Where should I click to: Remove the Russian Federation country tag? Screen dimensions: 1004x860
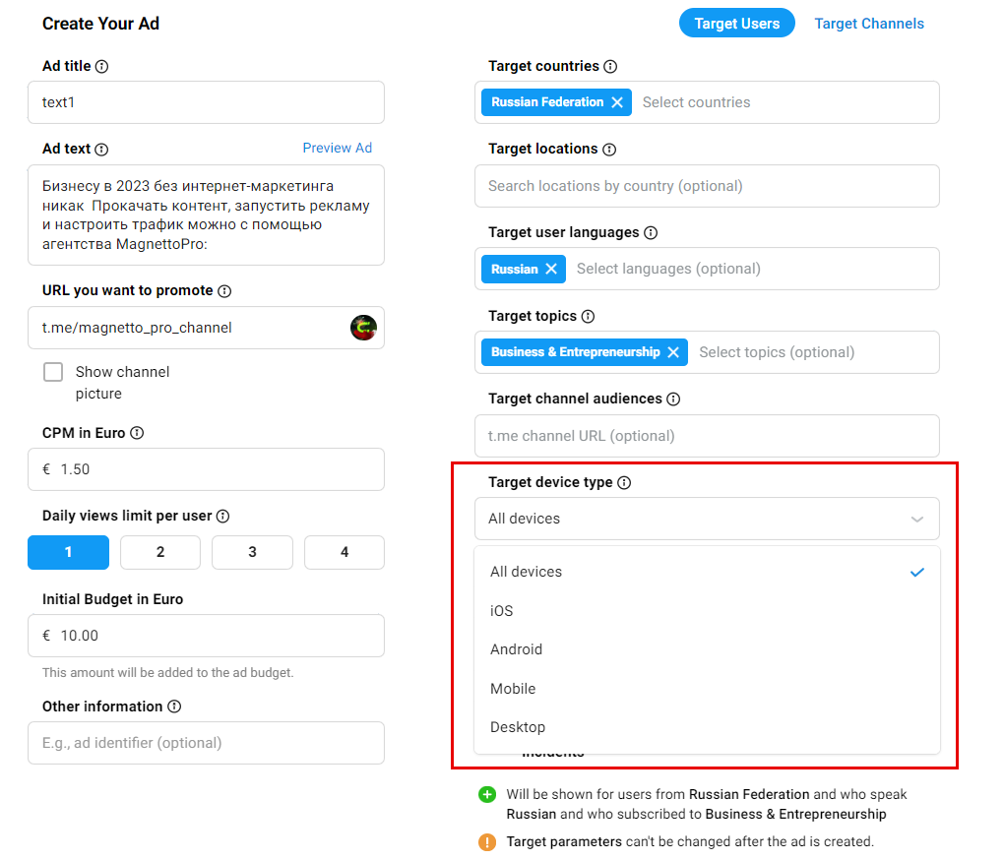617,102
